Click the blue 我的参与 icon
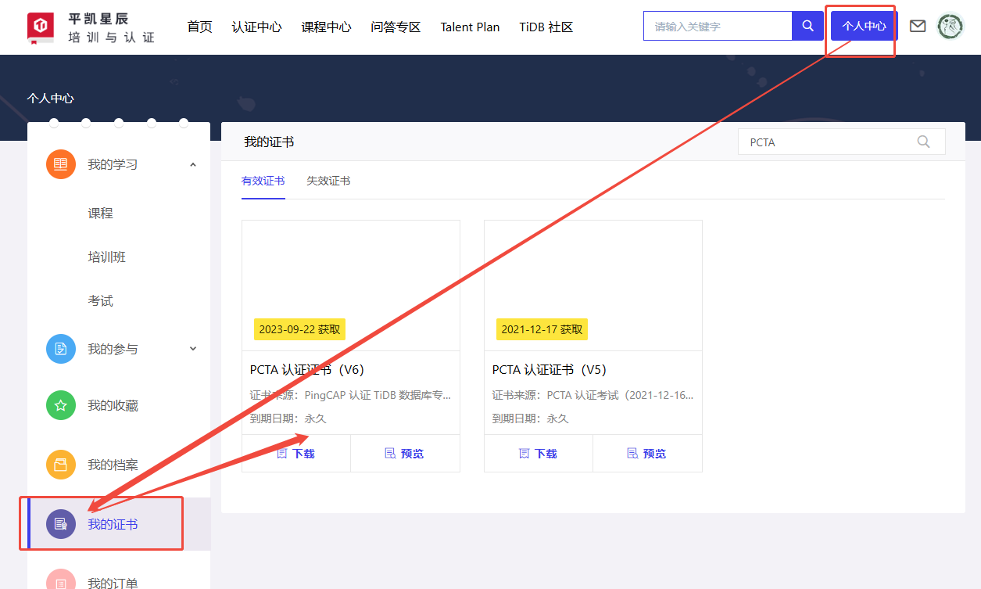Viewport: 981px width, 589px height. tap(61, 349)
